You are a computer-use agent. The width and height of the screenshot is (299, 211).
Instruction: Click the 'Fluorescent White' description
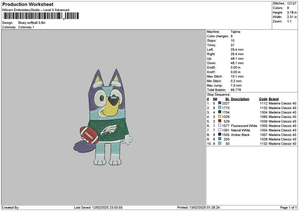pos(244,126)
